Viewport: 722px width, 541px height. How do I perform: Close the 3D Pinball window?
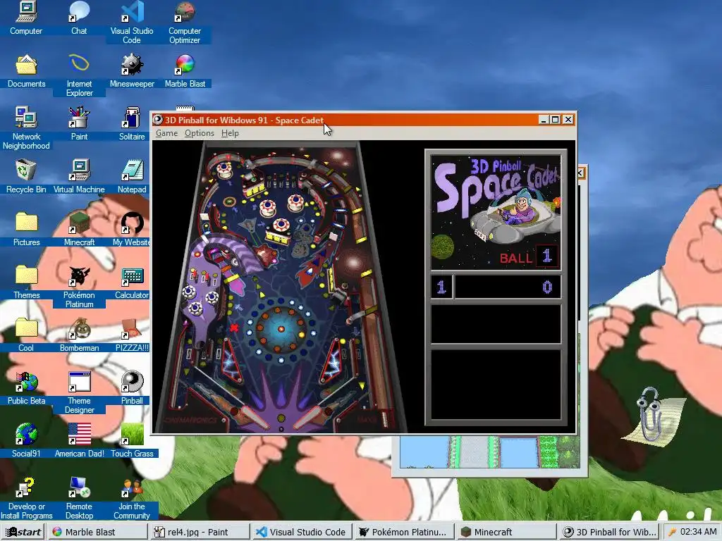click(568, 120)
